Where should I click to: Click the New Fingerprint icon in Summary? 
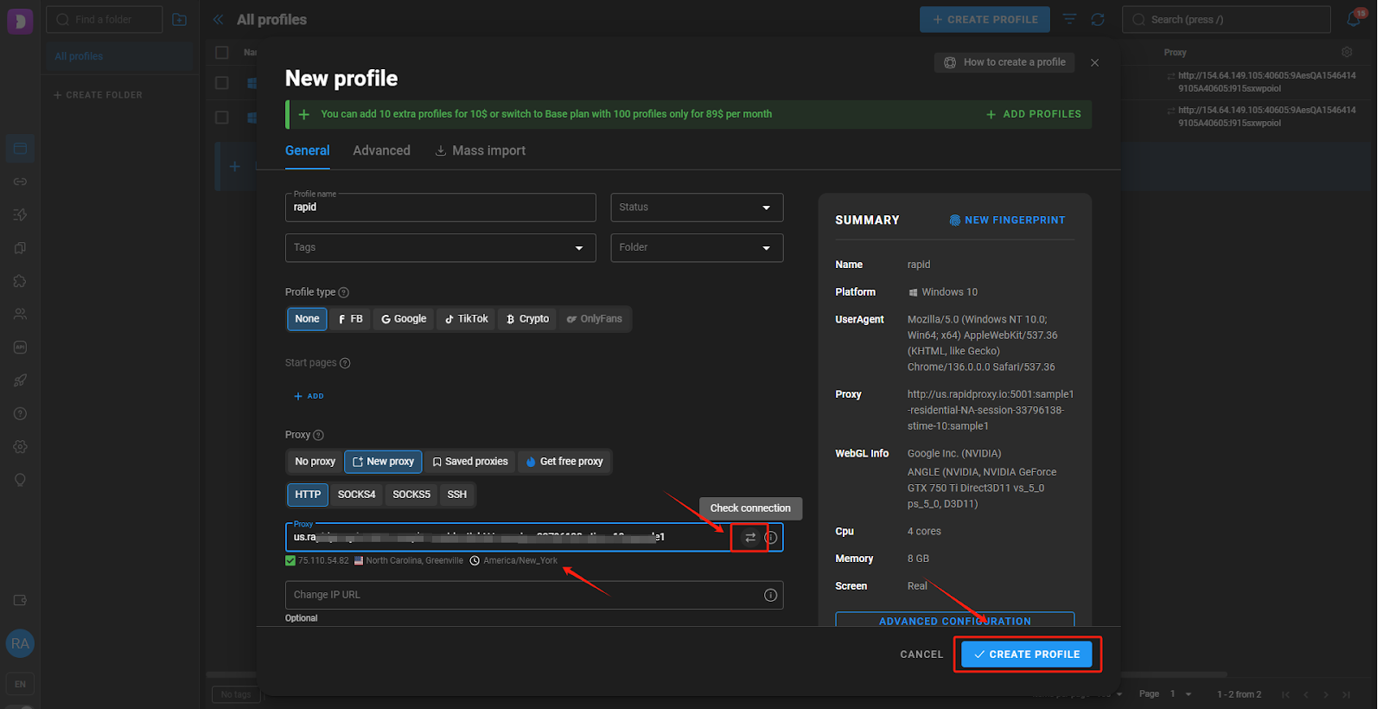click(x=955, y=220)
